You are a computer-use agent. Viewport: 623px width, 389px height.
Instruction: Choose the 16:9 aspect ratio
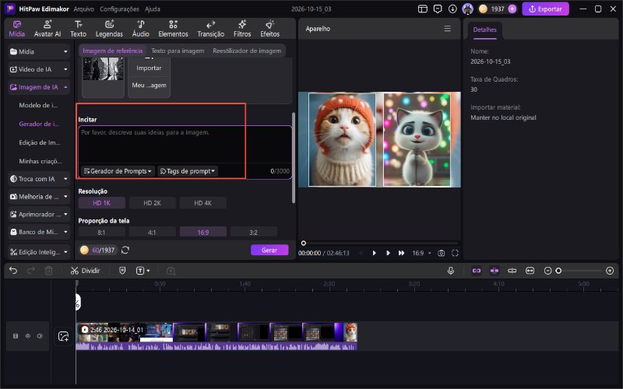[203, 232]
